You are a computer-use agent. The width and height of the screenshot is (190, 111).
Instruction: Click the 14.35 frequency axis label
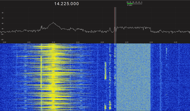click(176, 42)
